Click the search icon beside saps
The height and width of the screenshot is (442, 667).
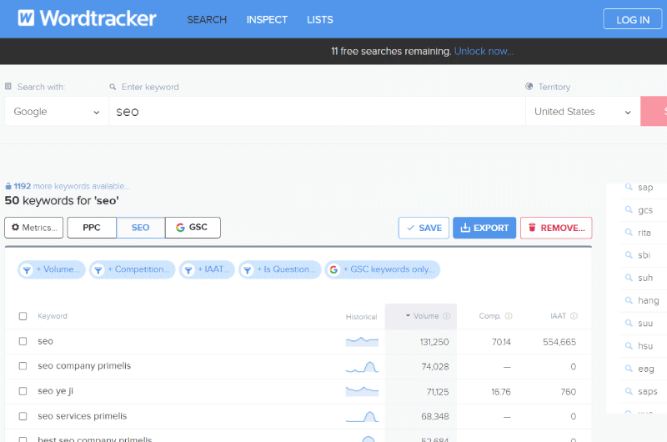(629, 391)
